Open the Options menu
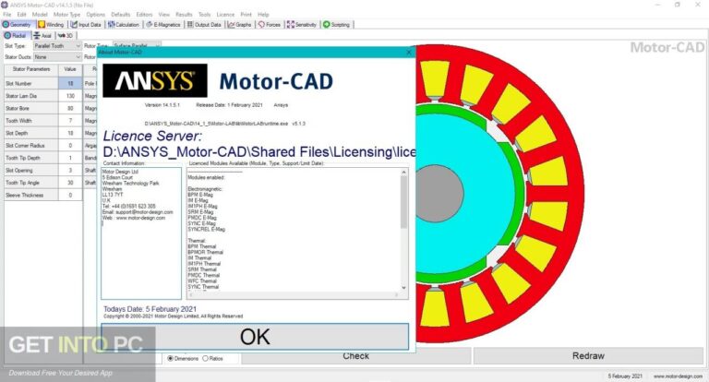 (95, 15)
